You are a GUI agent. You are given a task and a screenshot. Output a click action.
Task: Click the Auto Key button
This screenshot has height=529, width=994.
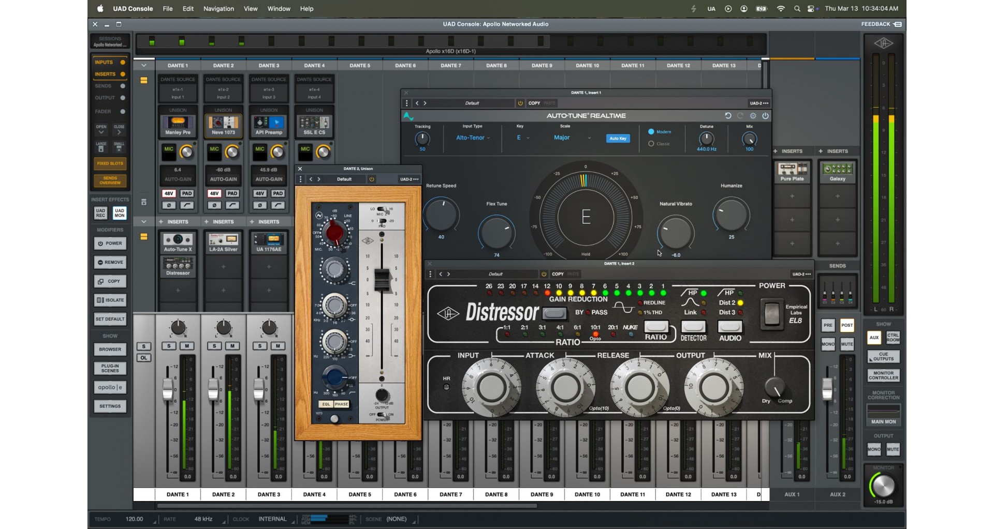(618, 139)
